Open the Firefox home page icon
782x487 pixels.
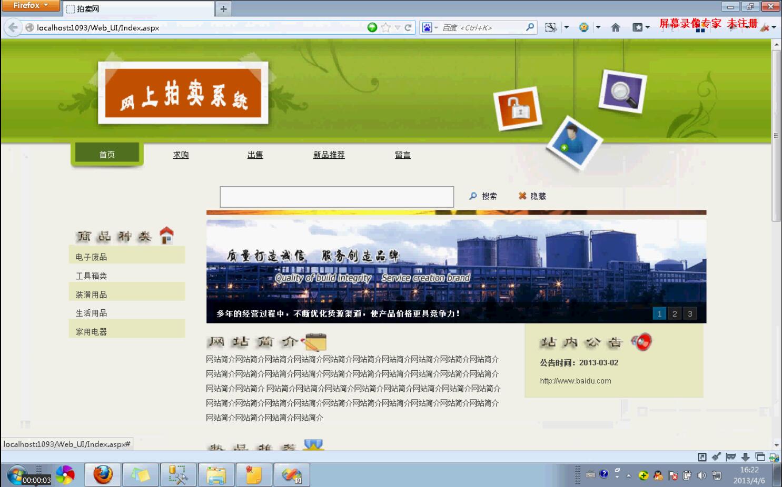pos(615,27)
